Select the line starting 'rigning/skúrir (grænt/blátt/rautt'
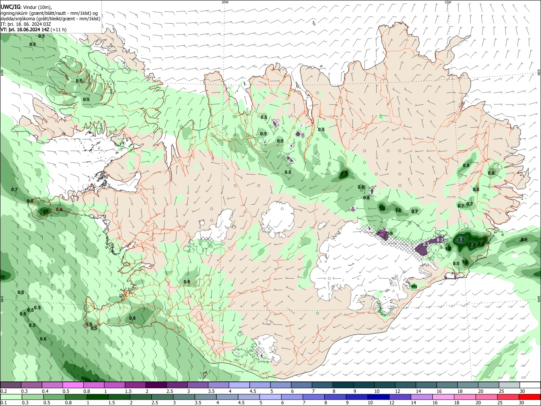 pos(49,13)
